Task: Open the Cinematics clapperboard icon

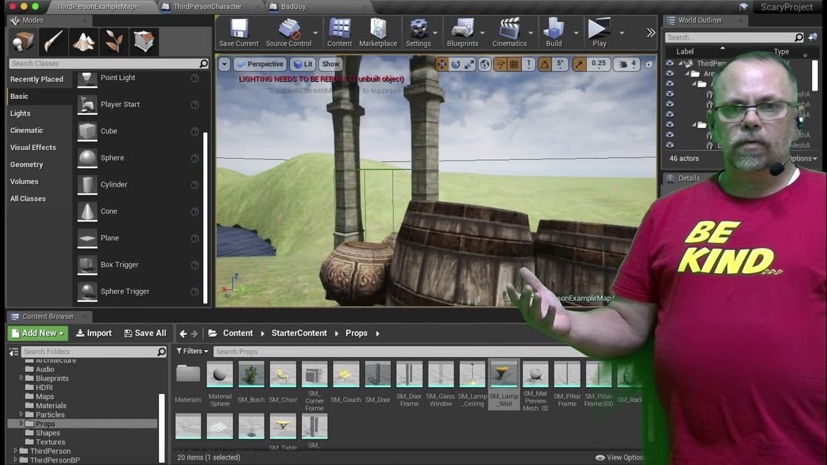Action: 510,28
